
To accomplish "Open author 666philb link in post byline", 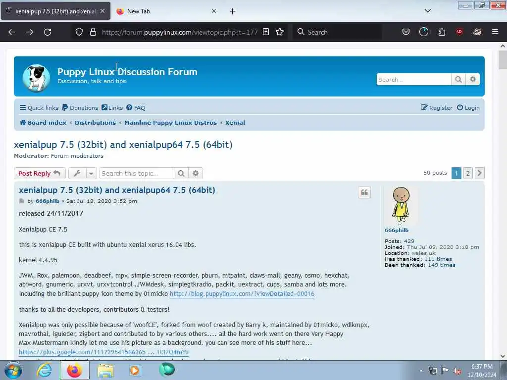I will pos(48,201).
